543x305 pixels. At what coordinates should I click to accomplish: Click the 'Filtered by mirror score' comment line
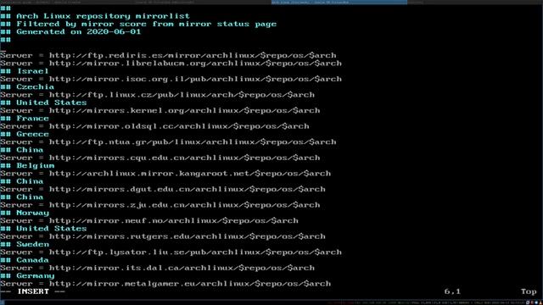pyautogui.click(x=138, y=24)
